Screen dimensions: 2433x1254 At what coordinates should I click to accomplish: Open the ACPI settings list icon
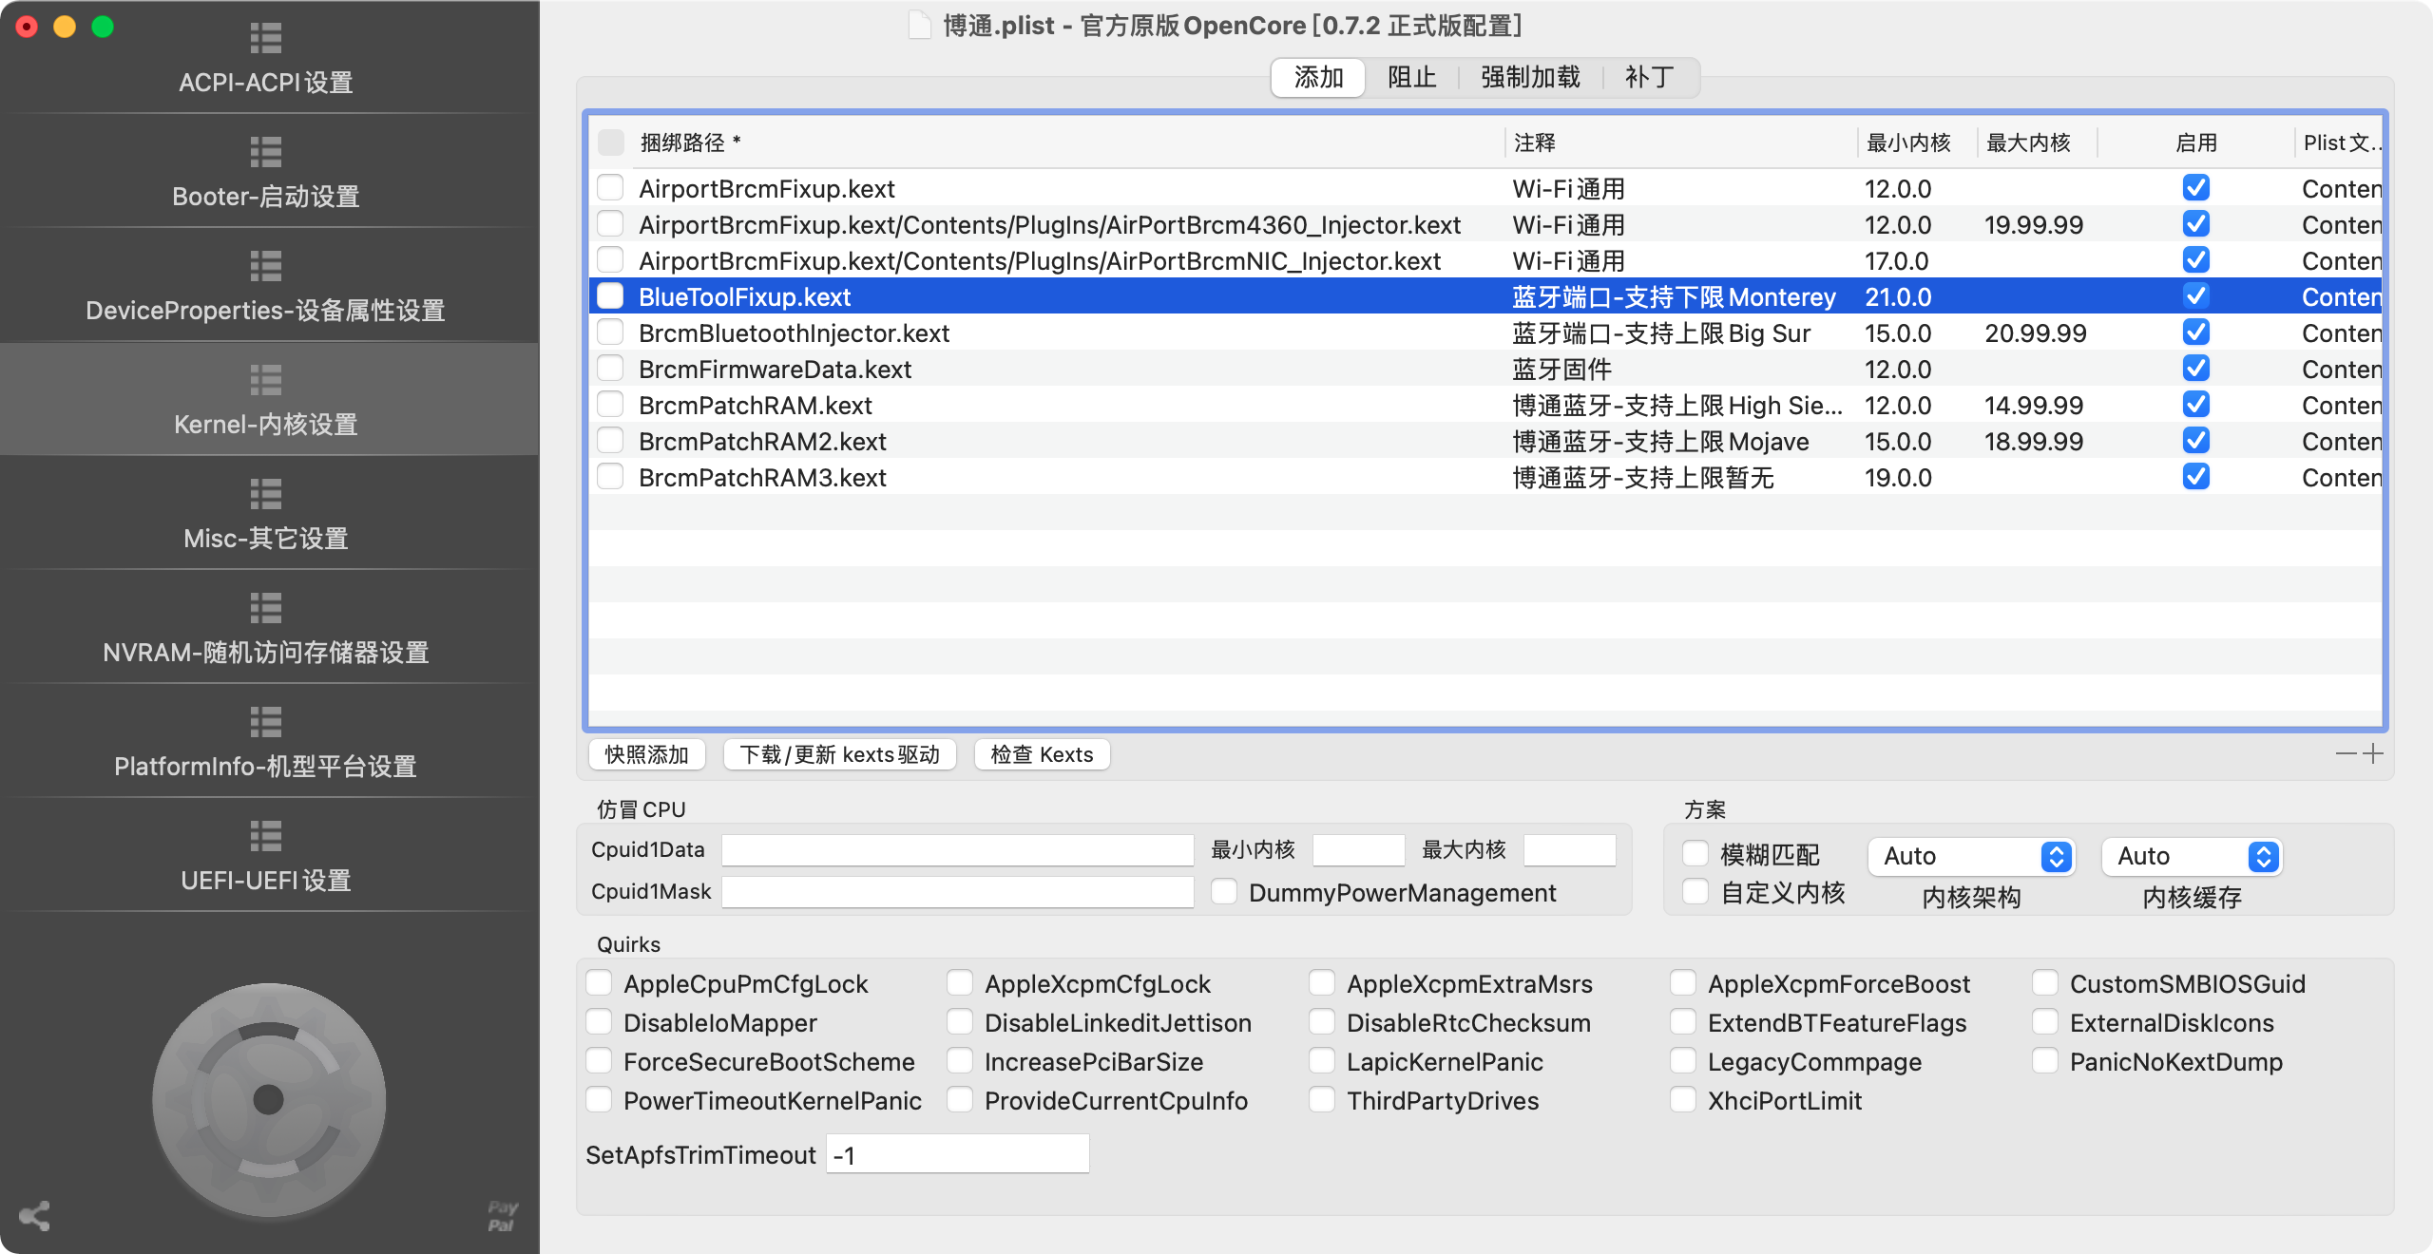pyautogui.click(x=265, y=38)
